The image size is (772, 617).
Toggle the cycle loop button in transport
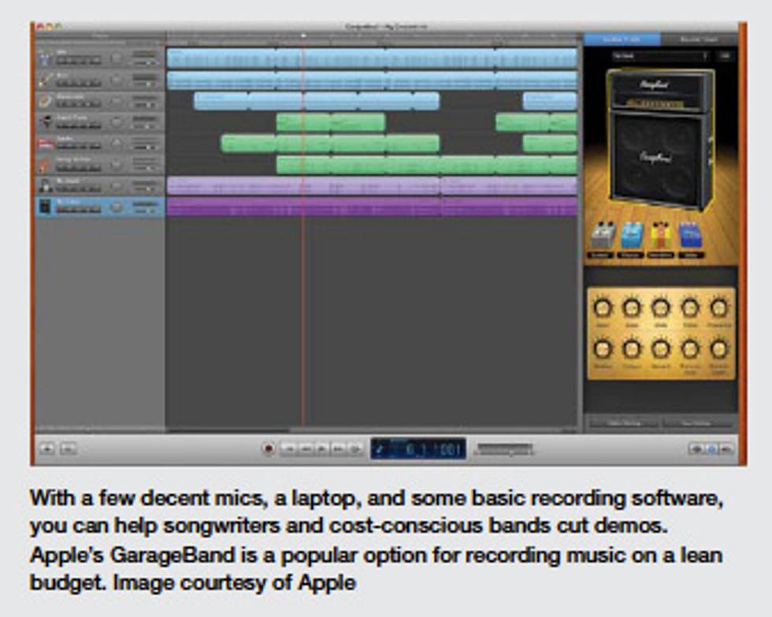click(x=354, y=449)
